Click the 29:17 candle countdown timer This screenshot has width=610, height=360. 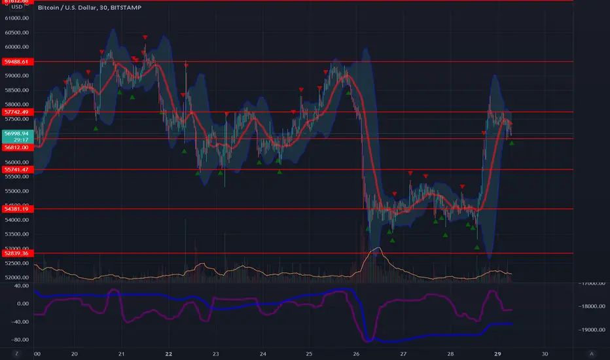click(21, 139)
